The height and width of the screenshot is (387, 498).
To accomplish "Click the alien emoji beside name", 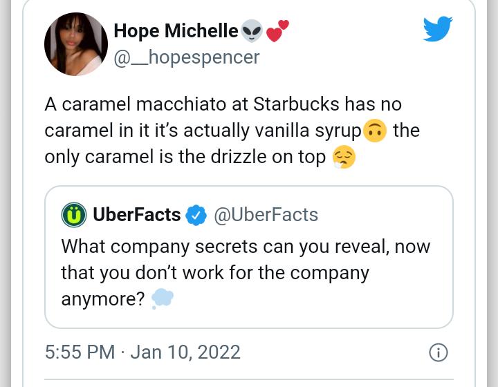I will pyautogui.click(x=252, y=31).
